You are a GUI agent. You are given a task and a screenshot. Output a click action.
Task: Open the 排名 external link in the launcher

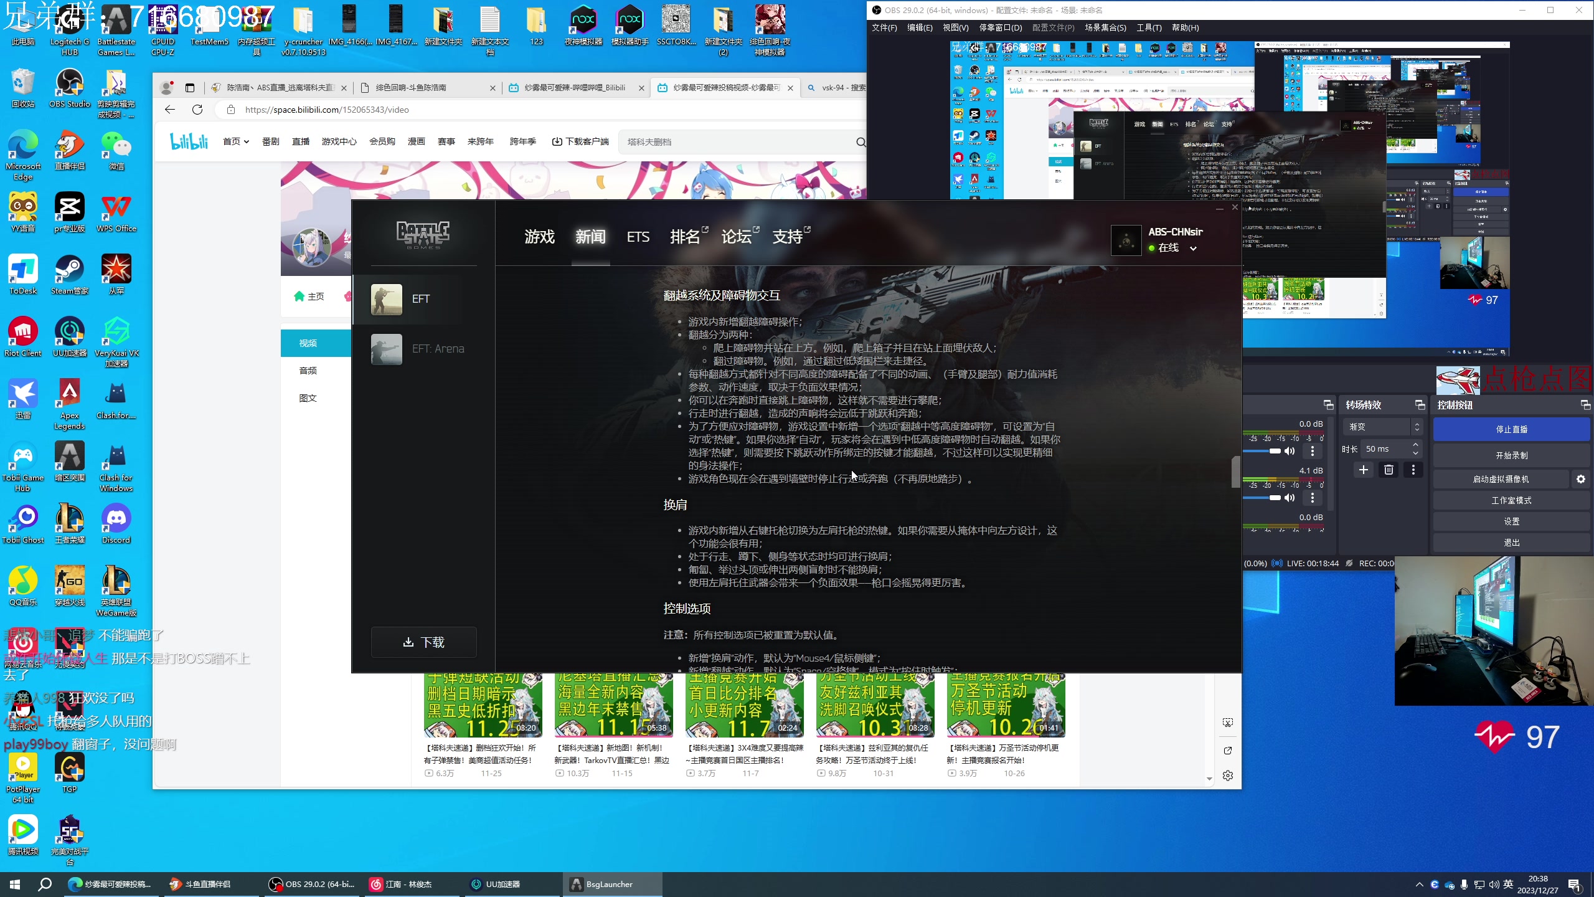point(689,237)
